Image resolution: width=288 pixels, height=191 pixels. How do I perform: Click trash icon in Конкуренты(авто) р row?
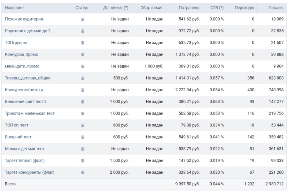click(83, 90)
